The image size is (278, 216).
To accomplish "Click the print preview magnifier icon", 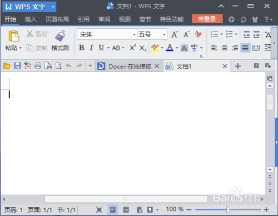I will coord(58,65).
